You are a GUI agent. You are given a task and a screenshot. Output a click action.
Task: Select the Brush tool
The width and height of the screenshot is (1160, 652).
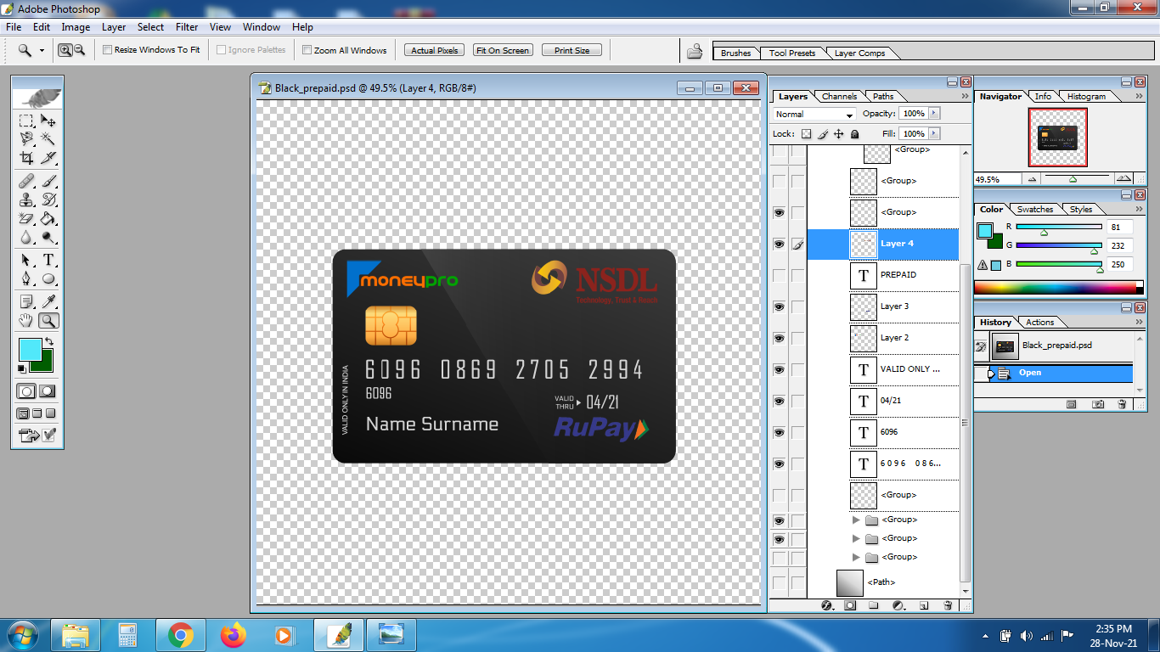click(48, 181)
